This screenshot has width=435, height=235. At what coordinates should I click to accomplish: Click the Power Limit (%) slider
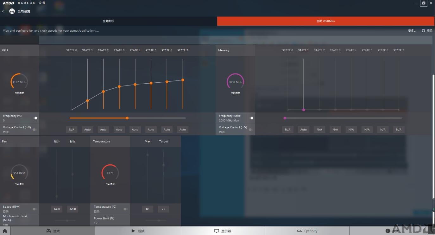(157, 220)
